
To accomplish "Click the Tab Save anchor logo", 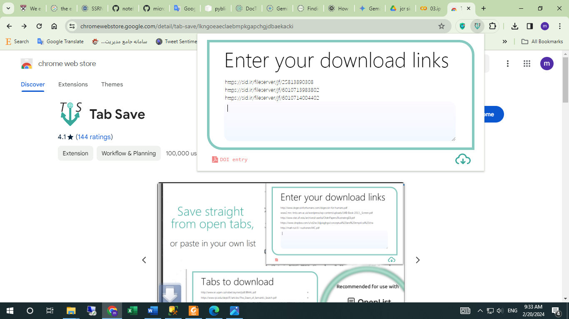I will coord(70,114).
